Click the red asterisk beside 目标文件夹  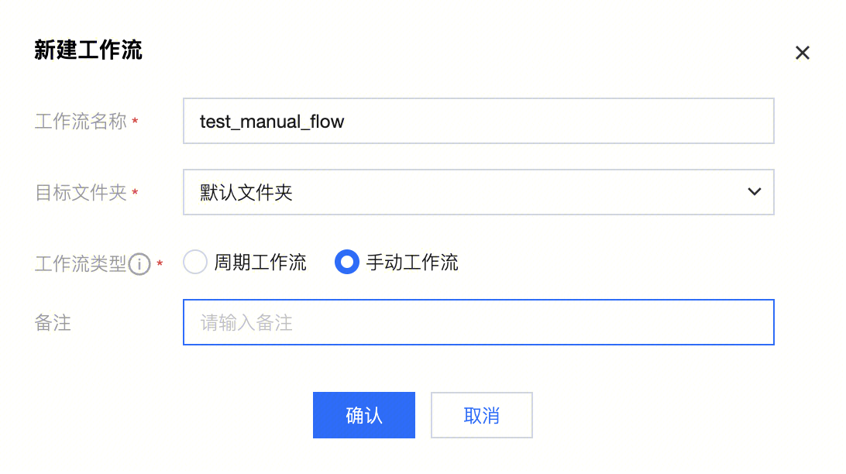pyautogui.click(x=136, y=193)
